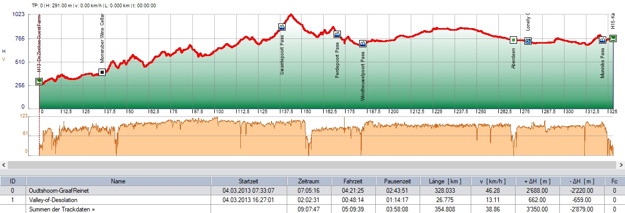The image size is (625, 213).
Task: Click the H13-DeZeekoe GuestFarm start waypoint icon
Action: [x=39, y=82]
